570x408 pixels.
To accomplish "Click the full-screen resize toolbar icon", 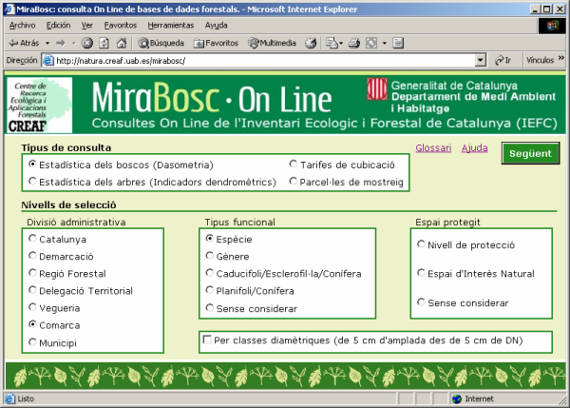I will pos(371,43).
